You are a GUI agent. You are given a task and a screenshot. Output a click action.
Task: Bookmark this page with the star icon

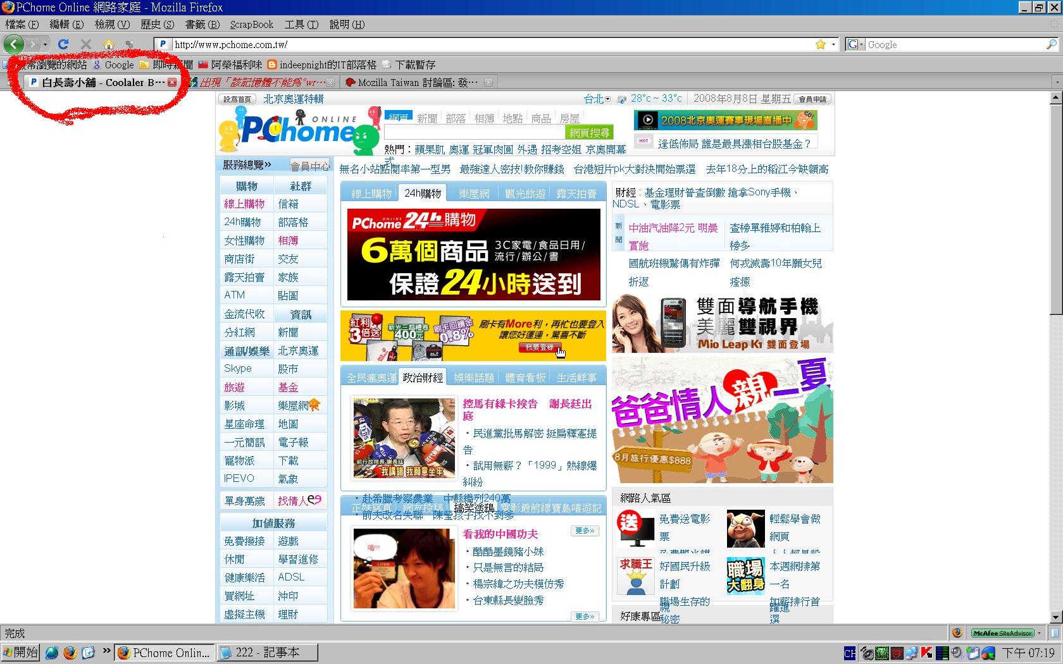[x=821, y=44]
